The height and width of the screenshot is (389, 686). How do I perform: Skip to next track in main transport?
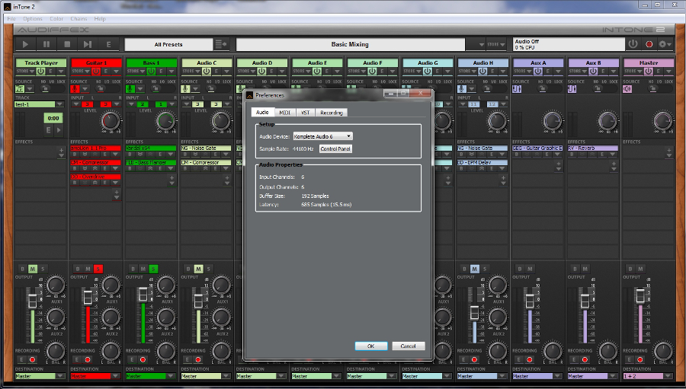pos(88,44)
